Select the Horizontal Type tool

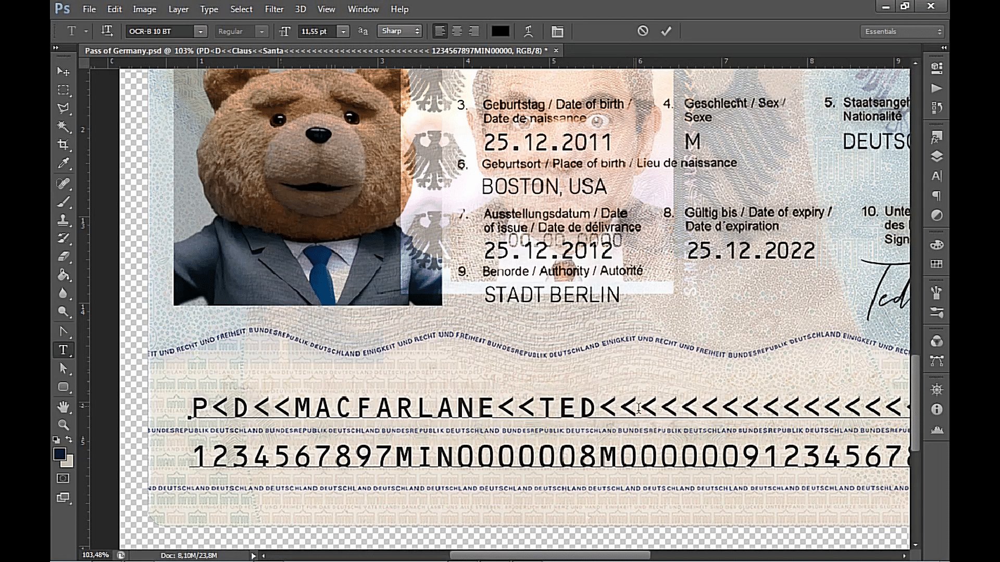tap(63, 350)
